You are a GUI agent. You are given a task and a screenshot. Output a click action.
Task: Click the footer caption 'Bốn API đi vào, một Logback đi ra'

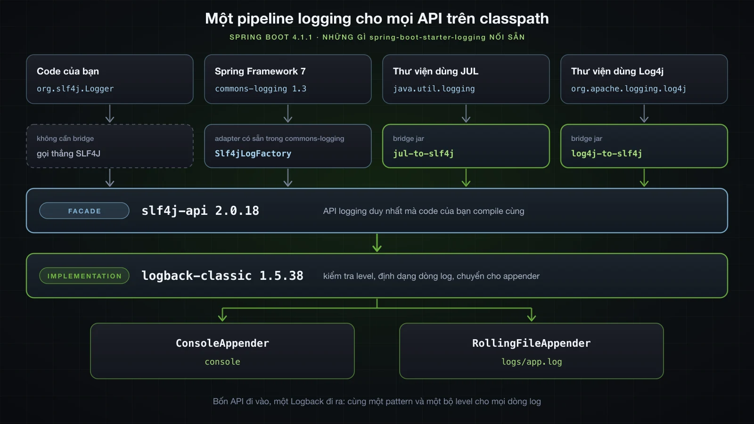click(x=279, y=401)
